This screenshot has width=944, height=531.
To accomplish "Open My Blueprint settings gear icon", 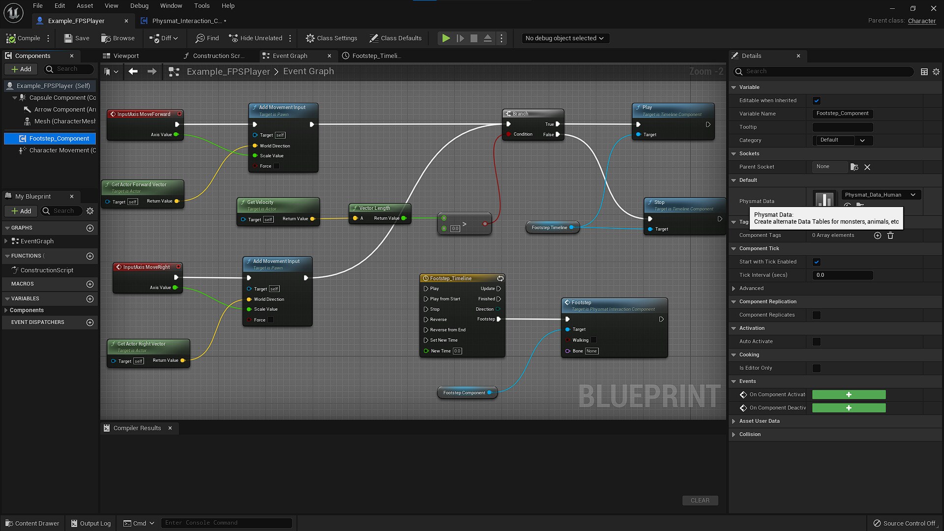I will pyautogui.click(x=90, y=211).
